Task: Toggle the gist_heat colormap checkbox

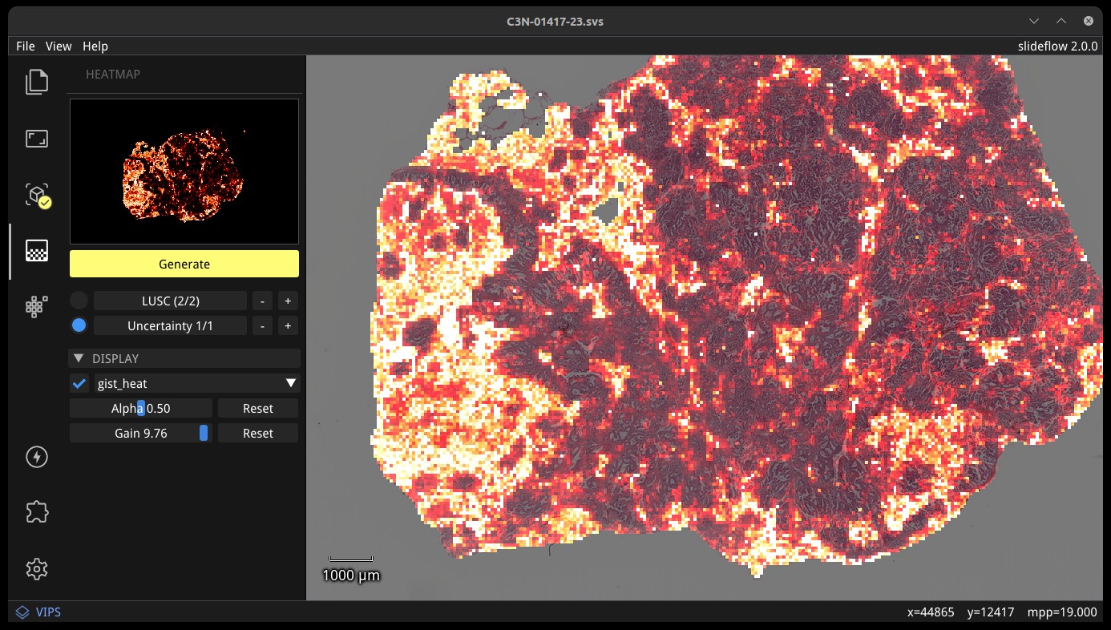Action: [x=79, y=383]
